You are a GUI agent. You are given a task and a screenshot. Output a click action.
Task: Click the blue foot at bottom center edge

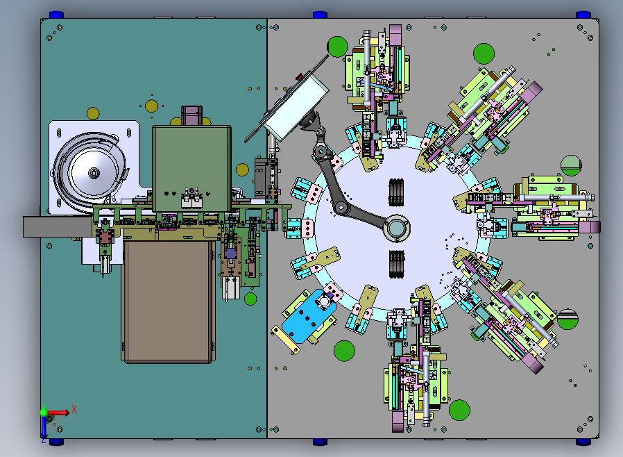[320, 442]
